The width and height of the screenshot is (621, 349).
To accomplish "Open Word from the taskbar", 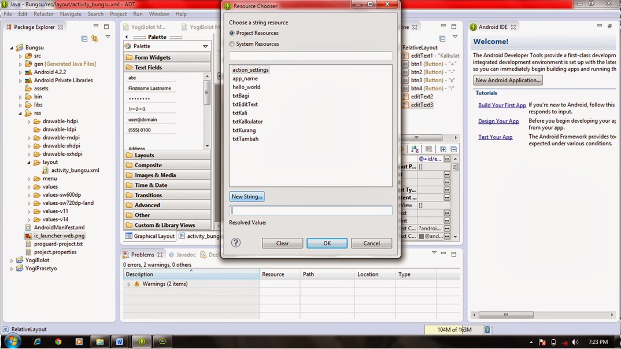I will (120, 341).
